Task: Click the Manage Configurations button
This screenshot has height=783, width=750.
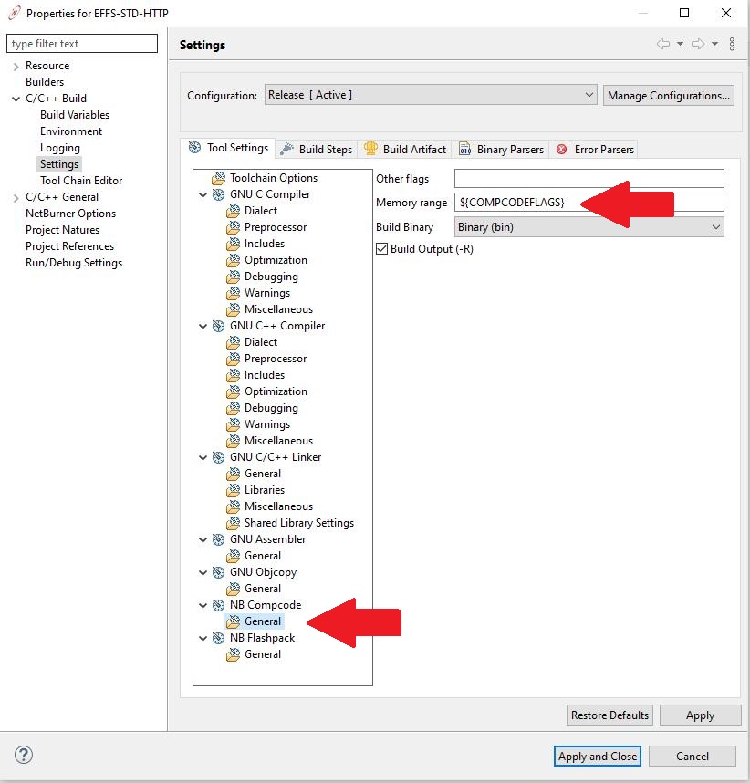Action: pyautogui.click(x=669, y=95)
